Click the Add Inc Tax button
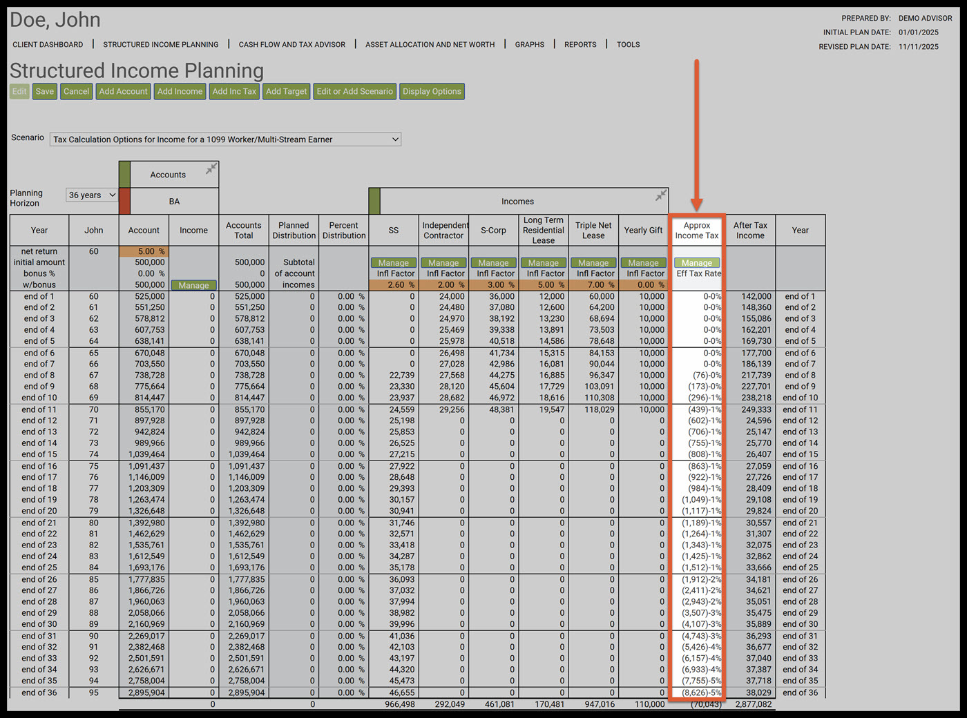The image size is (967, 718). click(234, 92)
